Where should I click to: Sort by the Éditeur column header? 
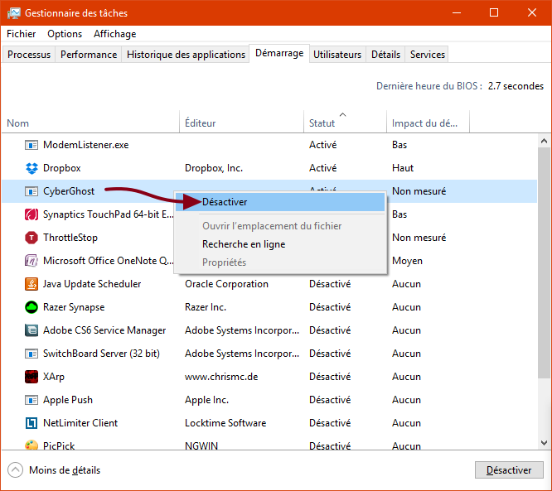pos(242,123)
